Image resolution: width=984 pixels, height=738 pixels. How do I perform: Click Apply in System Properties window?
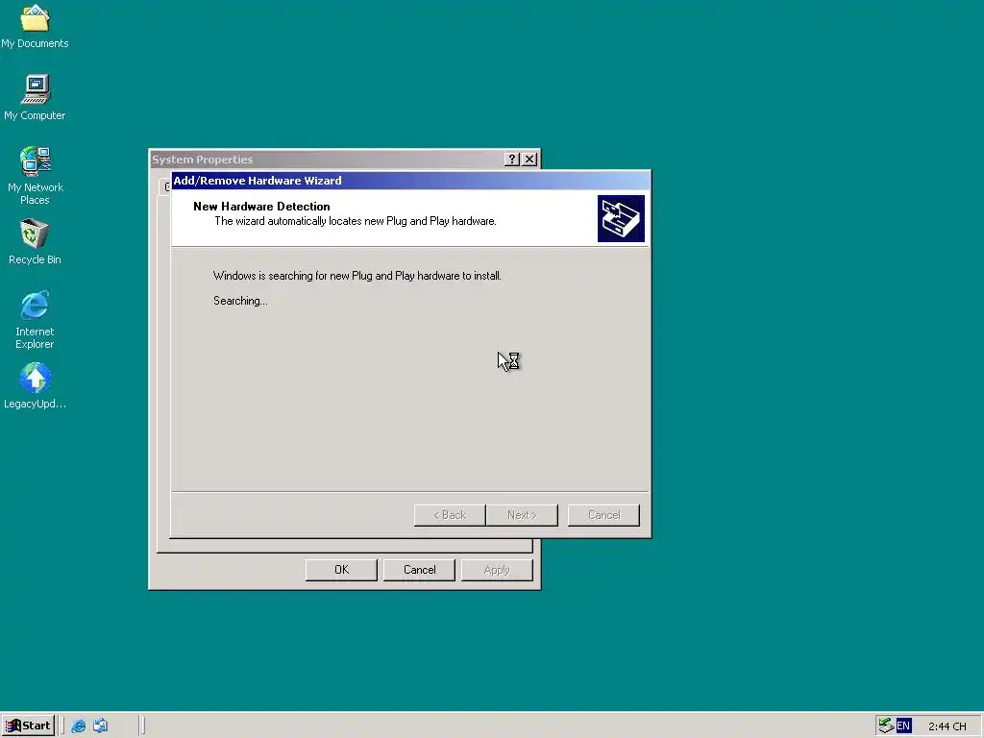497,570
